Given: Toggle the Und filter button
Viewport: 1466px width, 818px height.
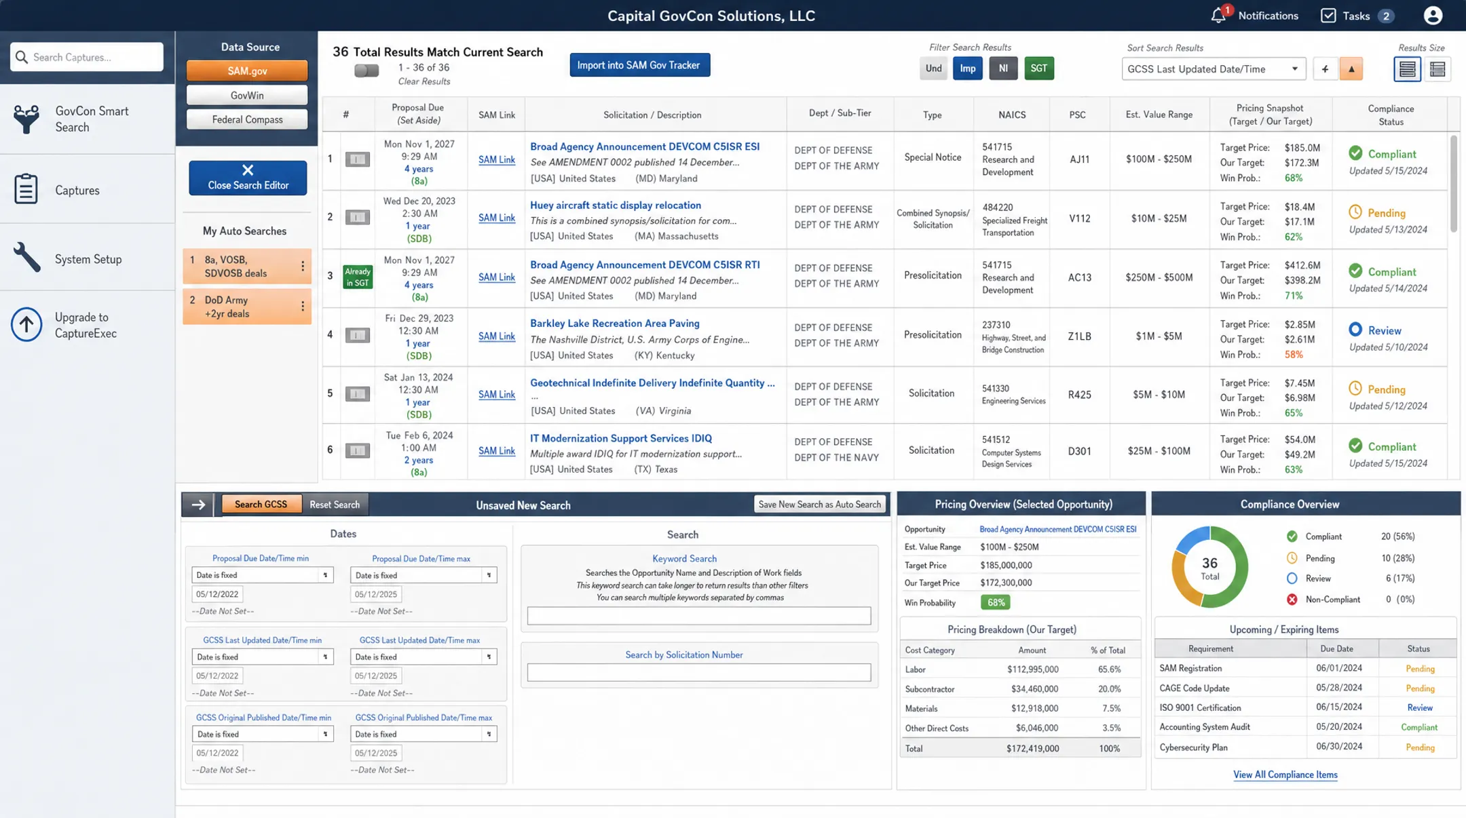Looking at the screenshot, I should 933,69.
